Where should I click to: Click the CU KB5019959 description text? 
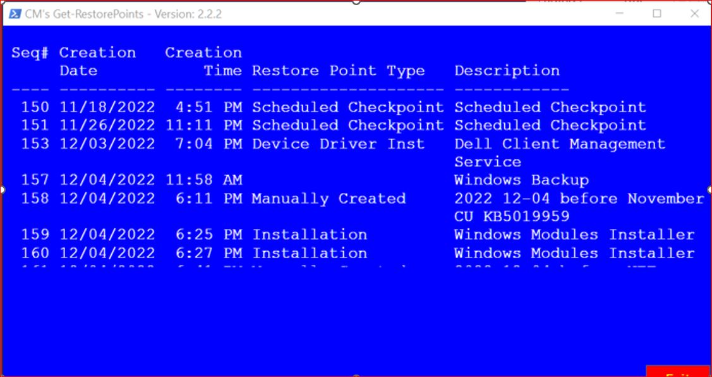point(512,216)
